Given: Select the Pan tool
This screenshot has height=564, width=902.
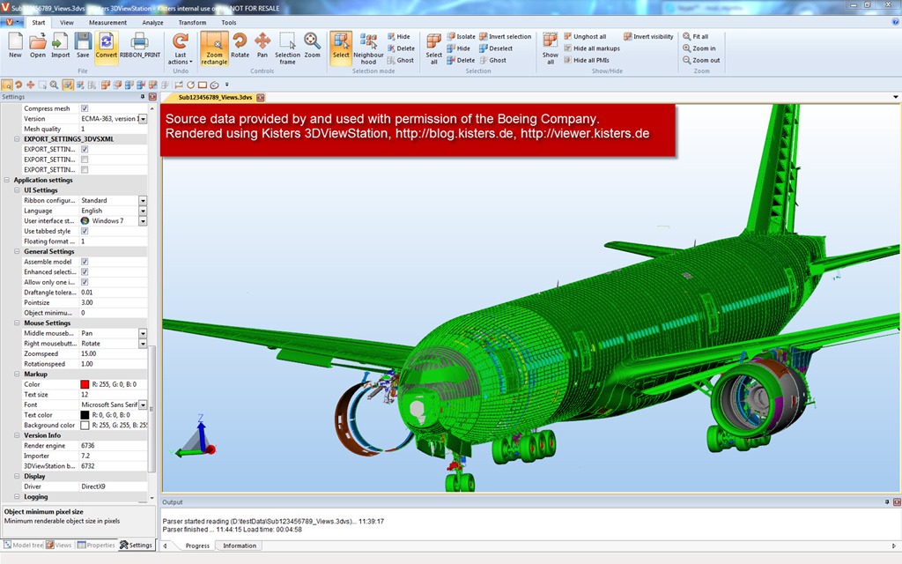Looking at the screenshot, I should click(x=262, y=46).
